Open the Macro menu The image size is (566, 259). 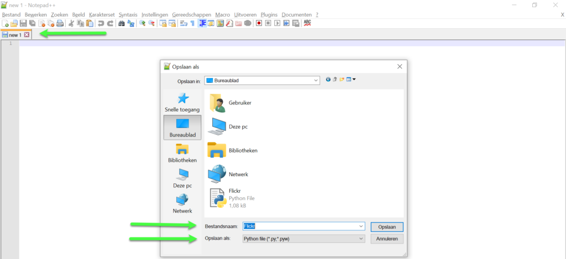(223, 15)
